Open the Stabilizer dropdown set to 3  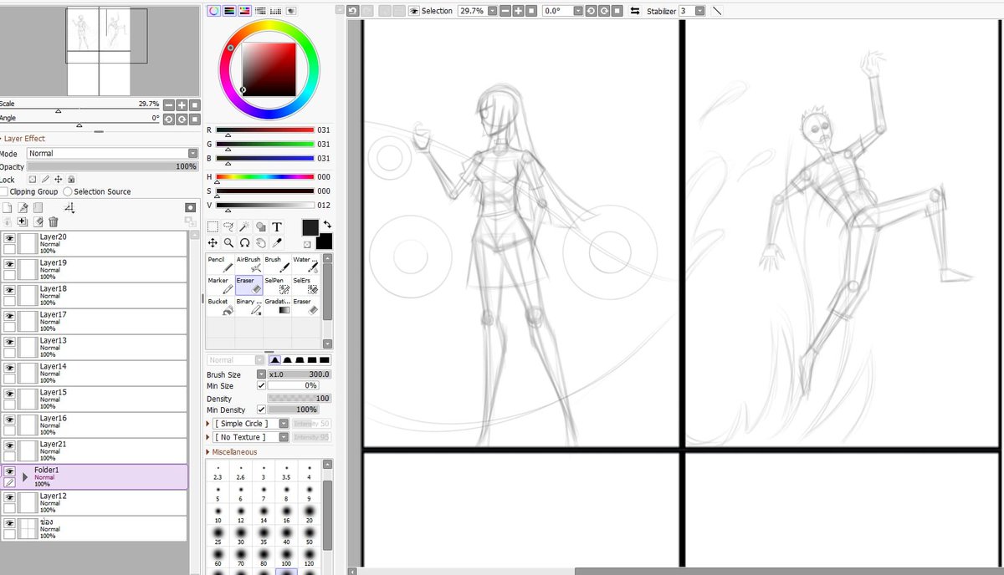click(699, 11)
